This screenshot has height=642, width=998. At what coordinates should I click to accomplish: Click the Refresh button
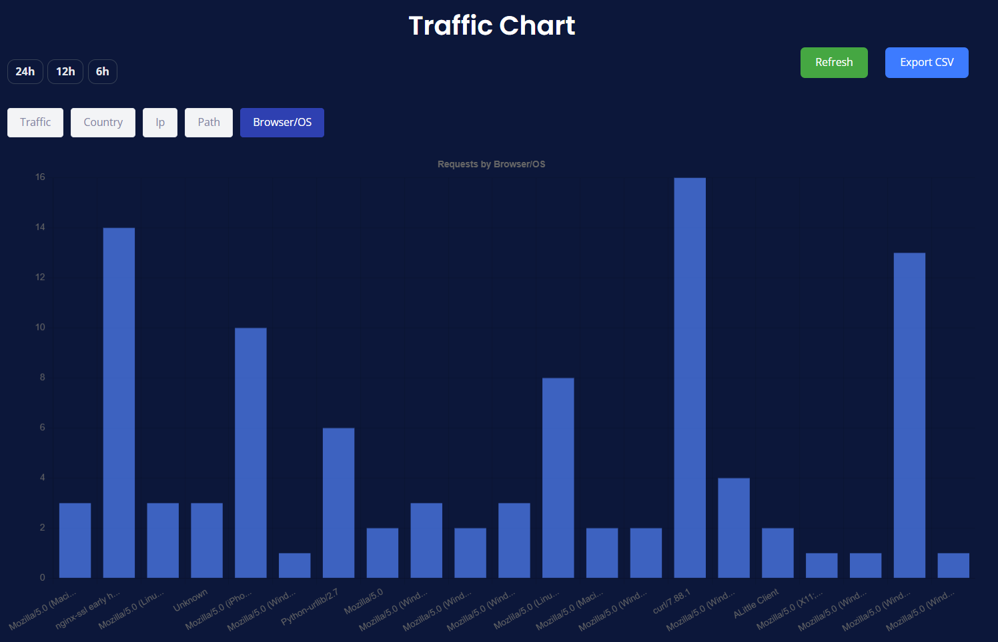(x=834, y=62)
